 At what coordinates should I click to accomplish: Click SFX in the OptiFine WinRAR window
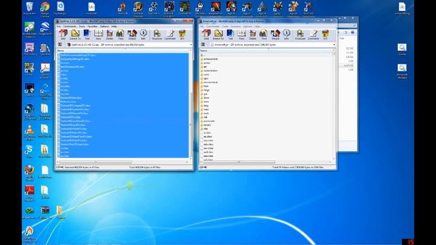[182, 35]
